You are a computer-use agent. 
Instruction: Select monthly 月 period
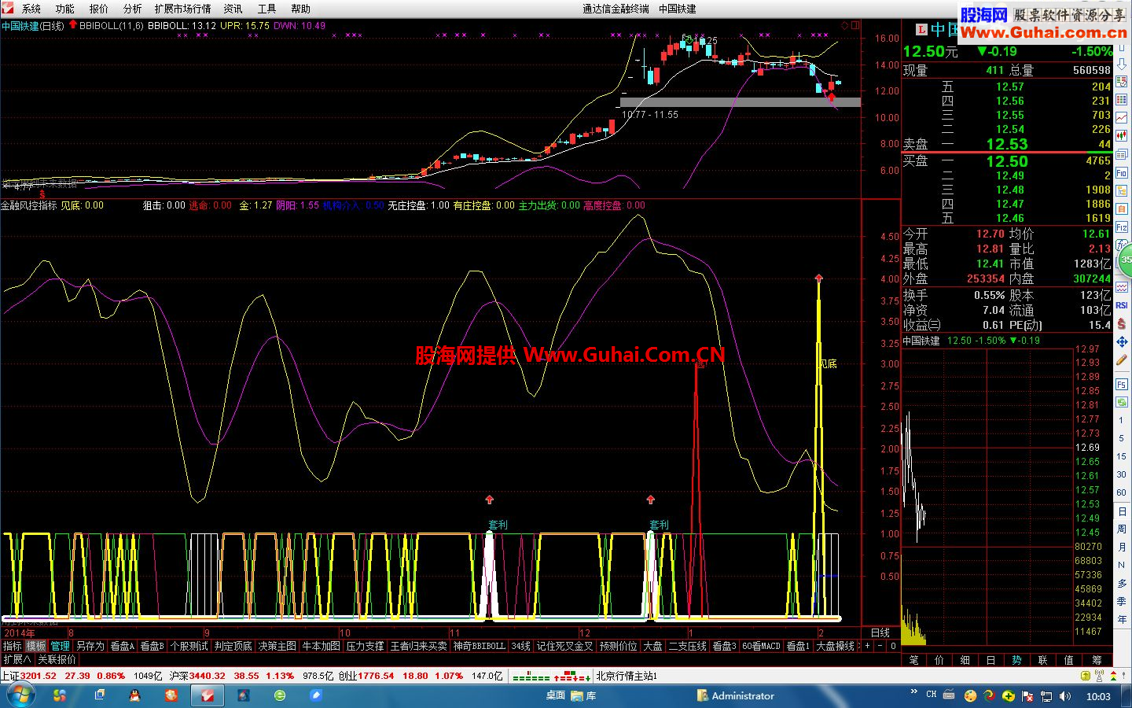click(x=1122, y=548)
